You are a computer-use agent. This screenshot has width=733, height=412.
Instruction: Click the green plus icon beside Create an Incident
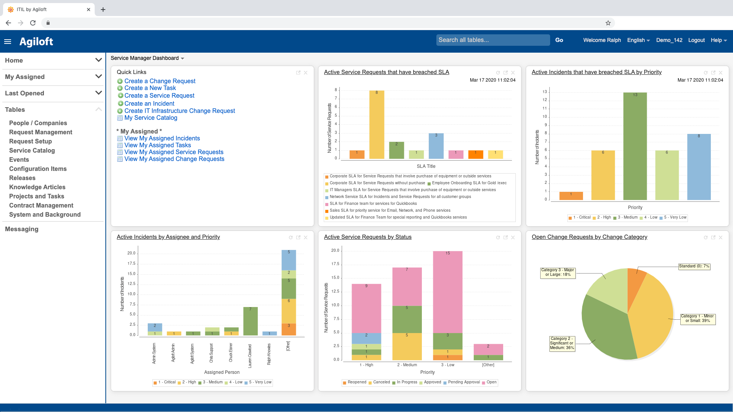click(120, 103)
